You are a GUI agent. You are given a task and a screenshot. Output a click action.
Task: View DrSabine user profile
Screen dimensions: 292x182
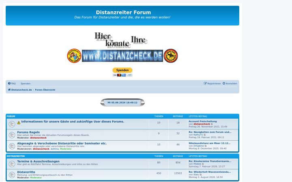pyautogui.click(x=199, y=146)
